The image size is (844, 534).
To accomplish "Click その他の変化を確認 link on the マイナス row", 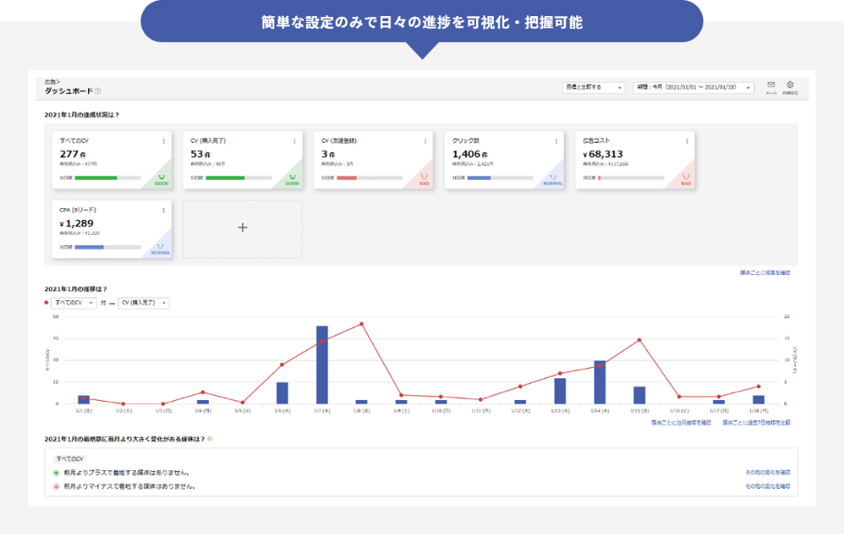I will (767, 486).
